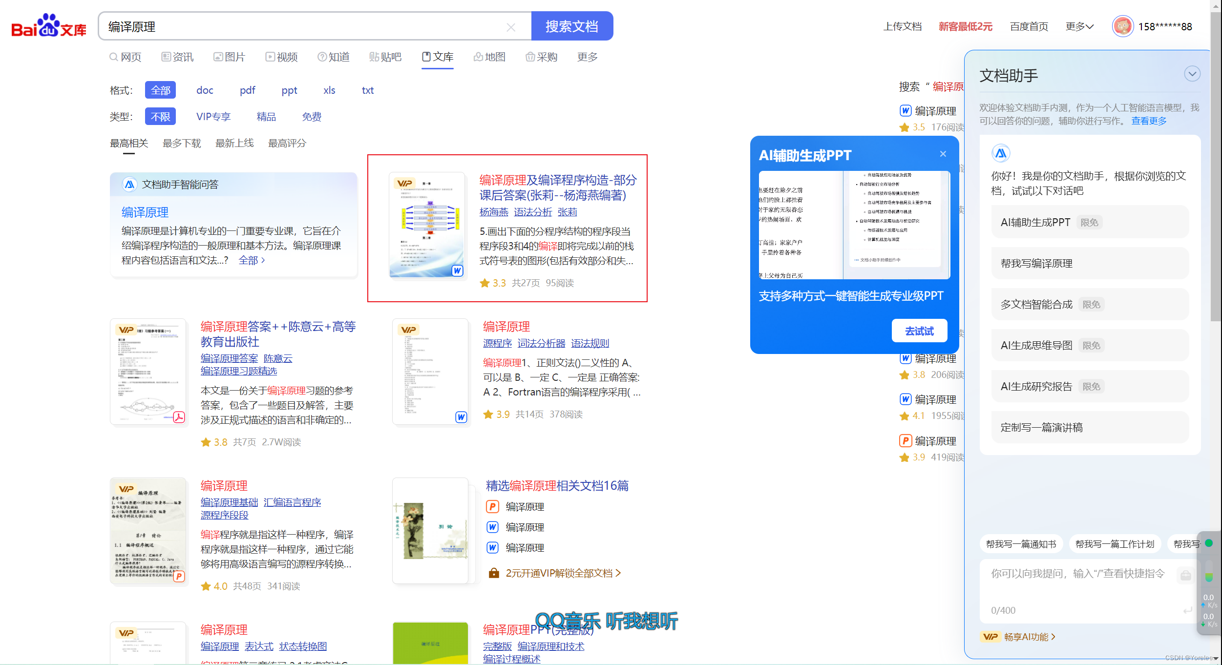Close the AI辅助生成PPT popup
Screen dimensions: 1222x665
pyautogui.click(x=943, y=154)
